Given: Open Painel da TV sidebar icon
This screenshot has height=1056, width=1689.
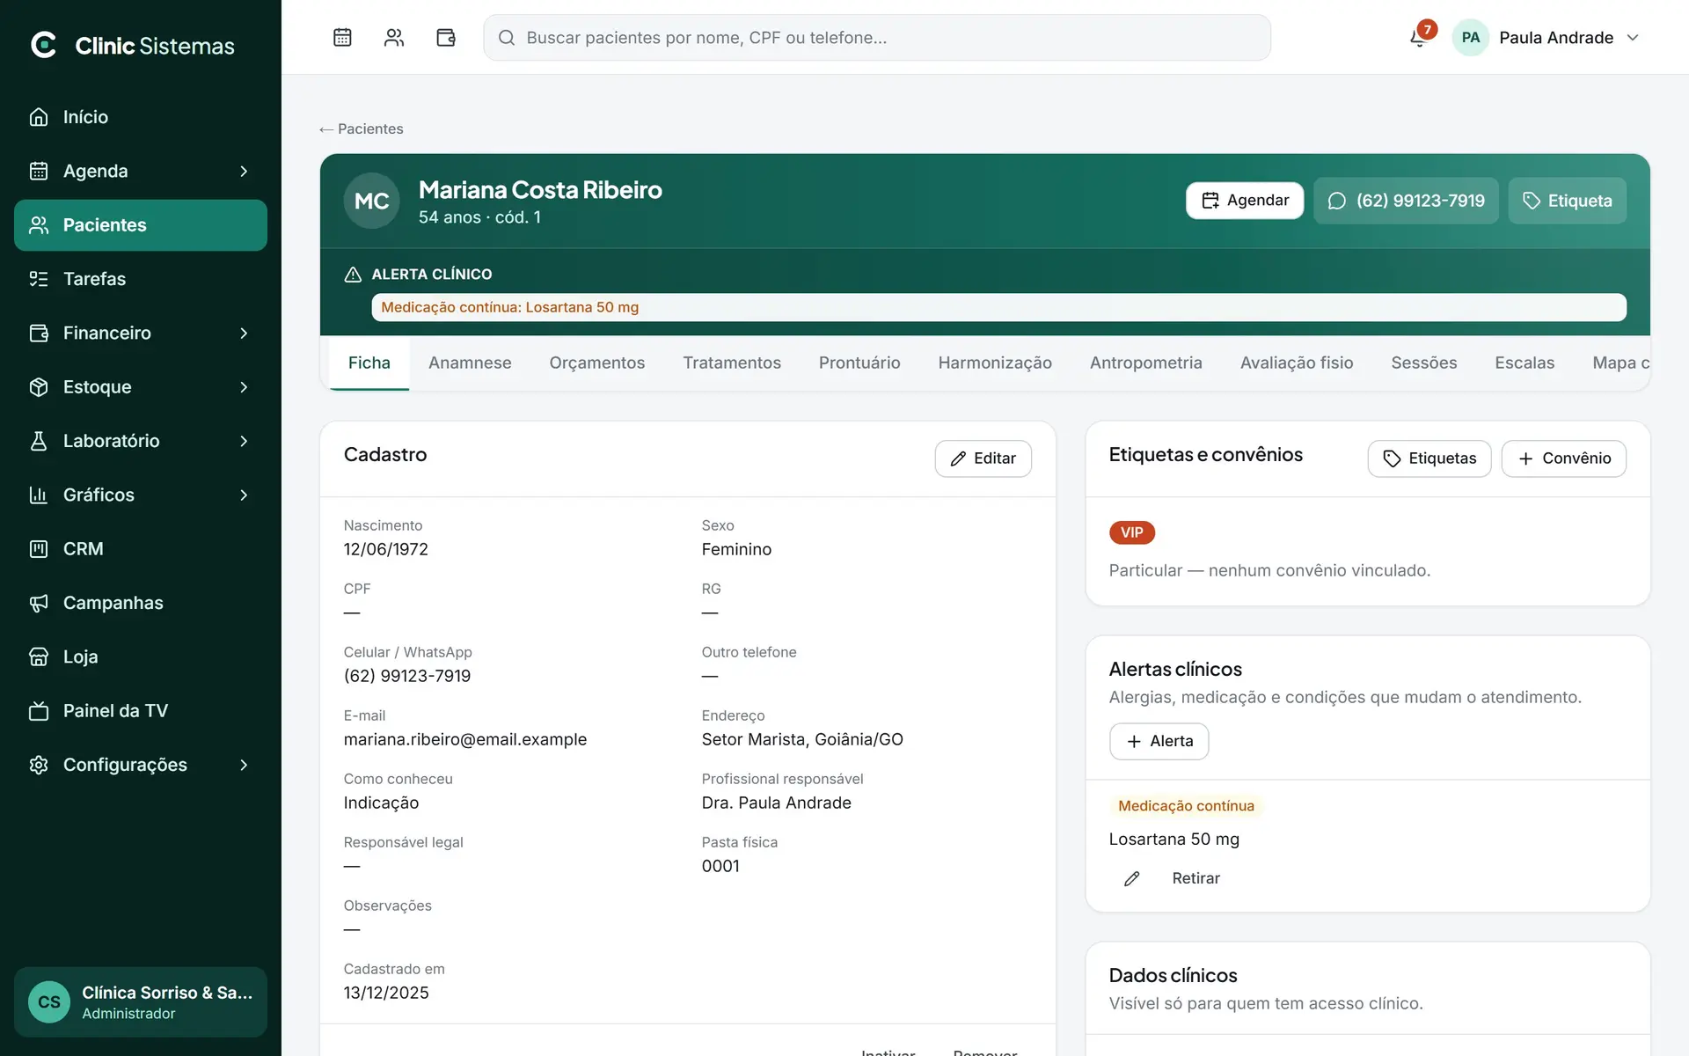Looking at the screenshot, I should pyautogui.click(x=39, y=711).
